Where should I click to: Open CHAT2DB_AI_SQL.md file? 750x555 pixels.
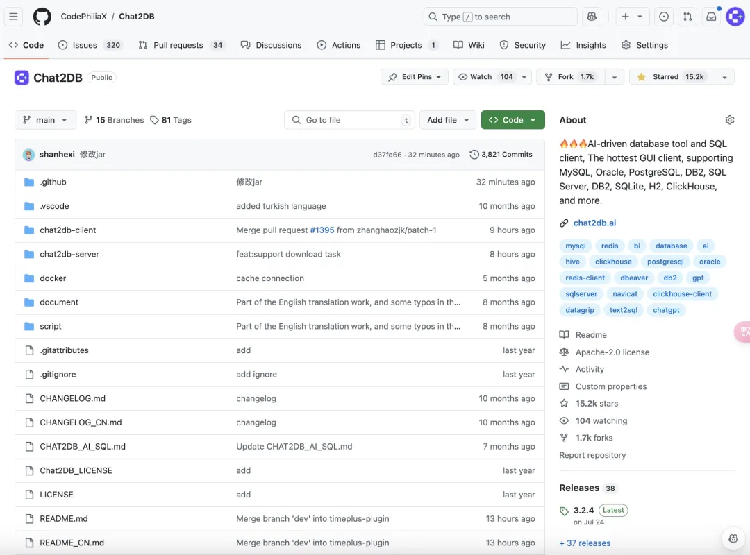(83, 447)
